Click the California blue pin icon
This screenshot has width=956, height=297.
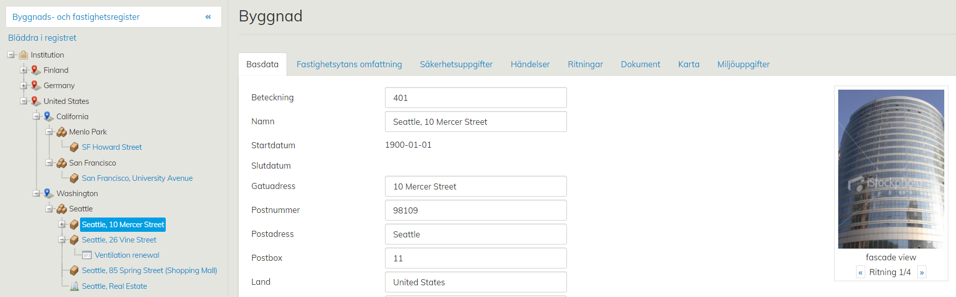(48, 117)
